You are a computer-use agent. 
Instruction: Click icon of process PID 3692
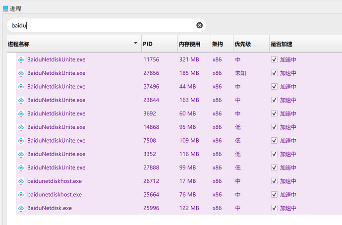21,113
